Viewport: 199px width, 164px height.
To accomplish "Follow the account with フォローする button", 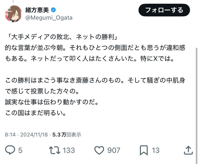I will click(164, 10).
